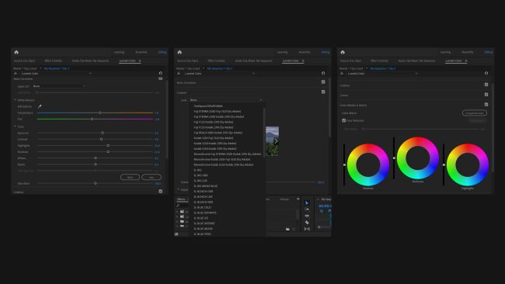Screen dimensions: 505x284
Task: Click the Shadows color wheel
Action: (368, 165)
